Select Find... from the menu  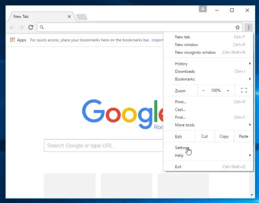[208, 117]
